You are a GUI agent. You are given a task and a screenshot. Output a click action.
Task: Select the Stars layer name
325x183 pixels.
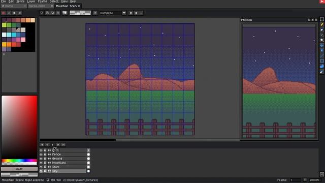pyautogui.click(x=56, y=167)
